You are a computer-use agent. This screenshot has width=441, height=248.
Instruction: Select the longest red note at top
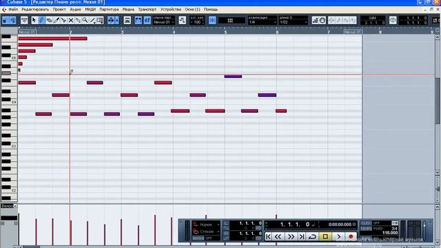click(x=52, y=39)
